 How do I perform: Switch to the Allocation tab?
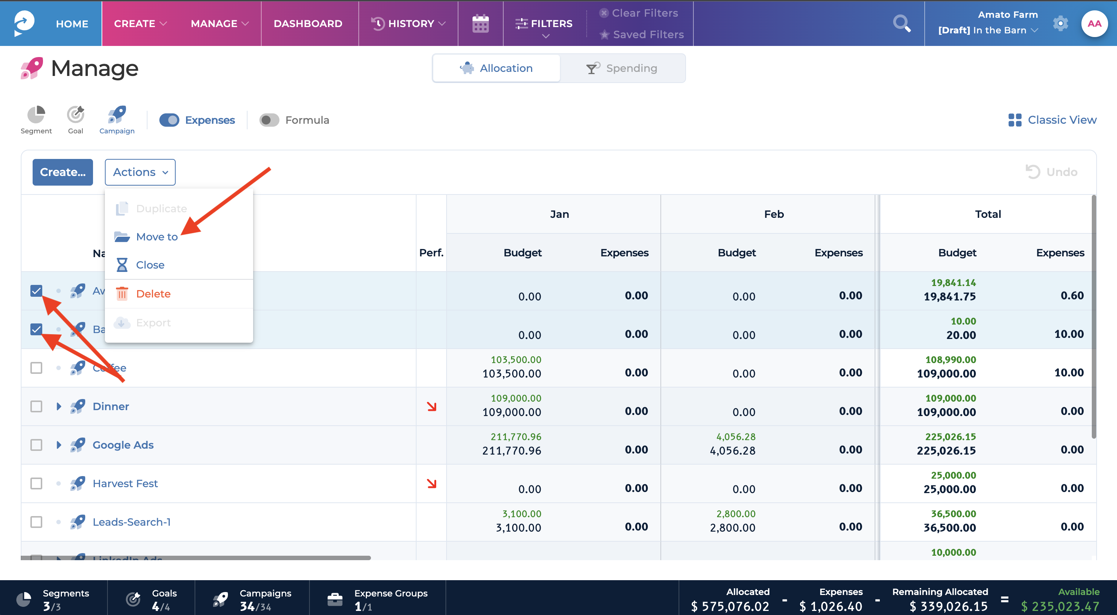tap(497, 68)
